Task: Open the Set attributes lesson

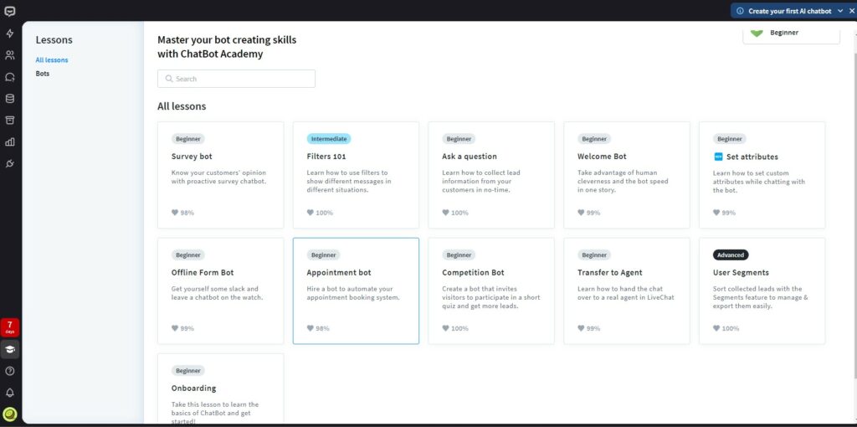Action: (762, 175)
